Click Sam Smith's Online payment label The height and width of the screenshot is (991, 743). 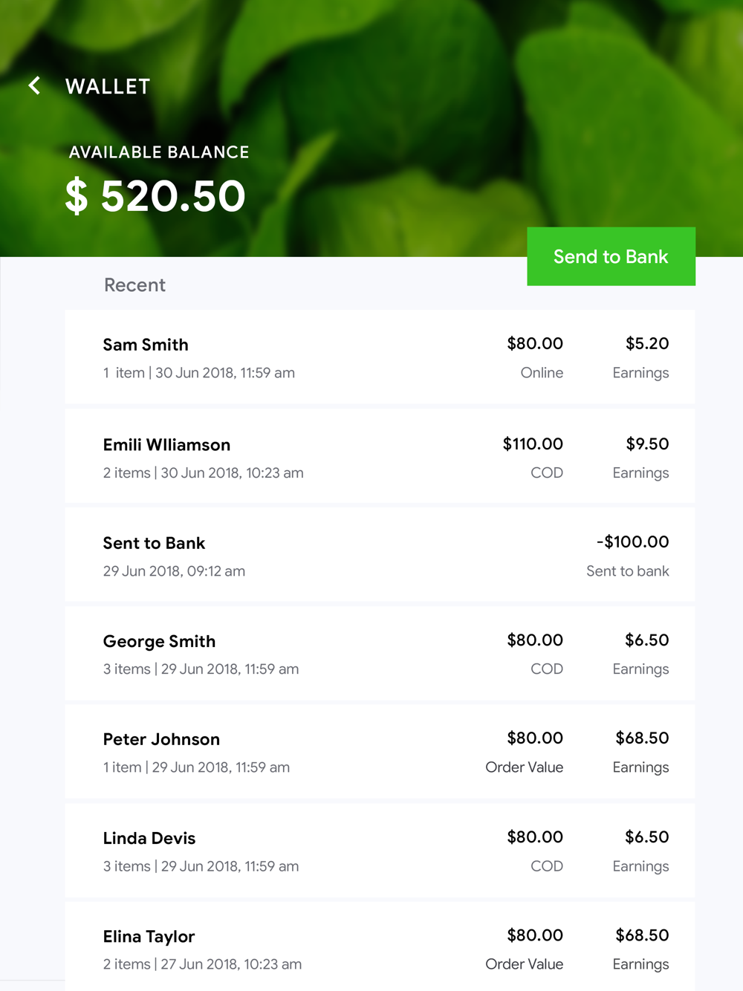[x=542, y=373]
